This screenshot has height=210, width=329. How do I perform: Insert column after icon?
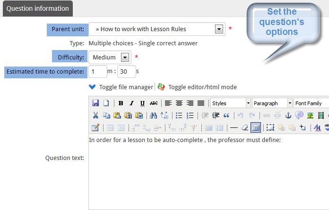(x=182, y=127)
